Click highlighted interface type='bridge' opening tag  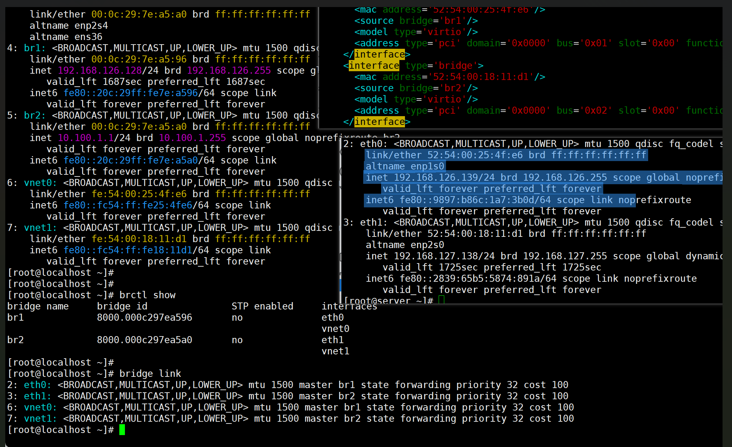[374, 66]
